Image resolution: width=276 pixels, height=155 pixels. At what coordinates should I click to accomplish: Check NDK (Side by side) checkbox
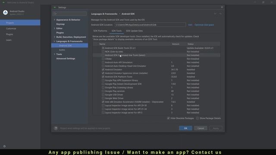(x=103, y=52)
